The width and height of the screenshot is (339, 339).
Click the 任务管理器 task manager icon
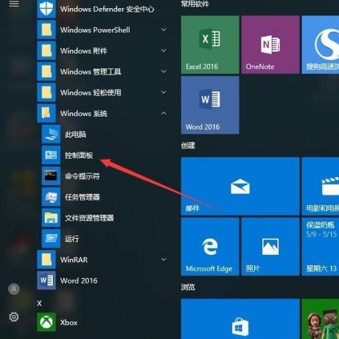[x=51, y=197]
